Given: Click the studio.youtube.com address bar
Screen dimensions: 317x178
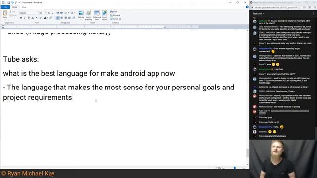Looking at the screenshot, I should 277,8.
